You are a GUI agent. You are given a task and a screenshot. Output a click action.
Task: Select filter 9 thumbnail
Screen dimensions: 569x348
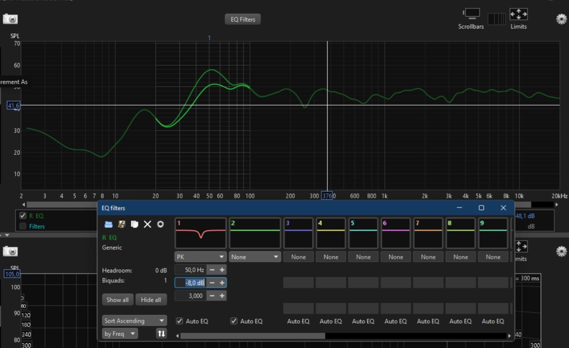(493, 233)
